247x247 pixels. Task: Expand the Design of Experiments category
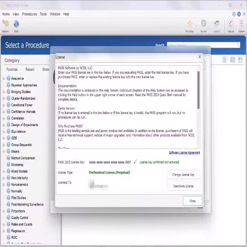click(3, 125)
